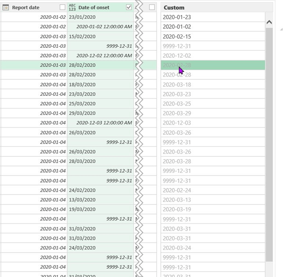This screenshot has width=283, height=277.
Task: Click Custom value 2020-03-19
Action: [213, 210]
